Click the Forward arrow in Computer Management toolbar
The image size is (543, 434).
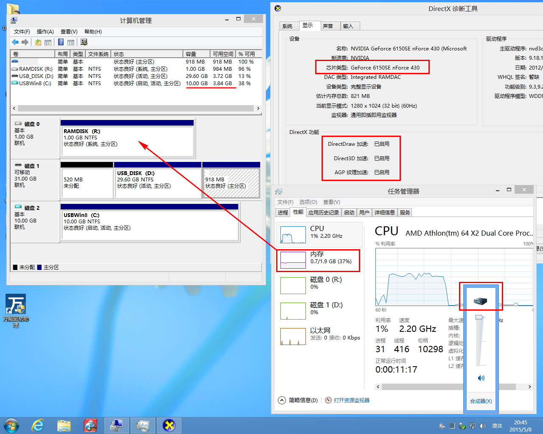tap(25, 42)
